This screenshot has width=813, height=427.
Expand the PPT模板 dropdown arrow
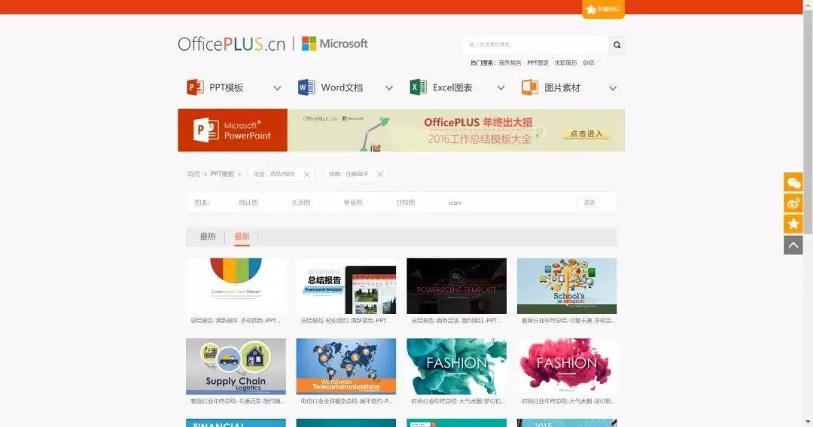point(277,88)
